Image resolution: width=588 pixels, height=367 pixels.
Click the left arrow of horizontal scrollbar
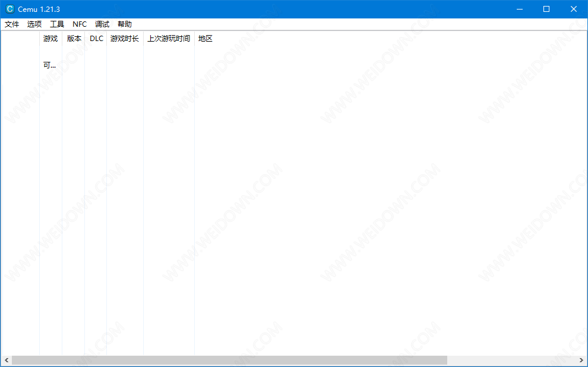coord(7,360)
